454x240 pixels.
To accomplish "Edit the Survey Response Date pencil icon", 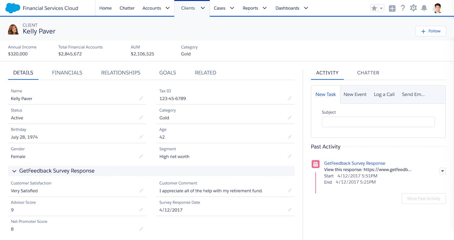I will 290,210.
